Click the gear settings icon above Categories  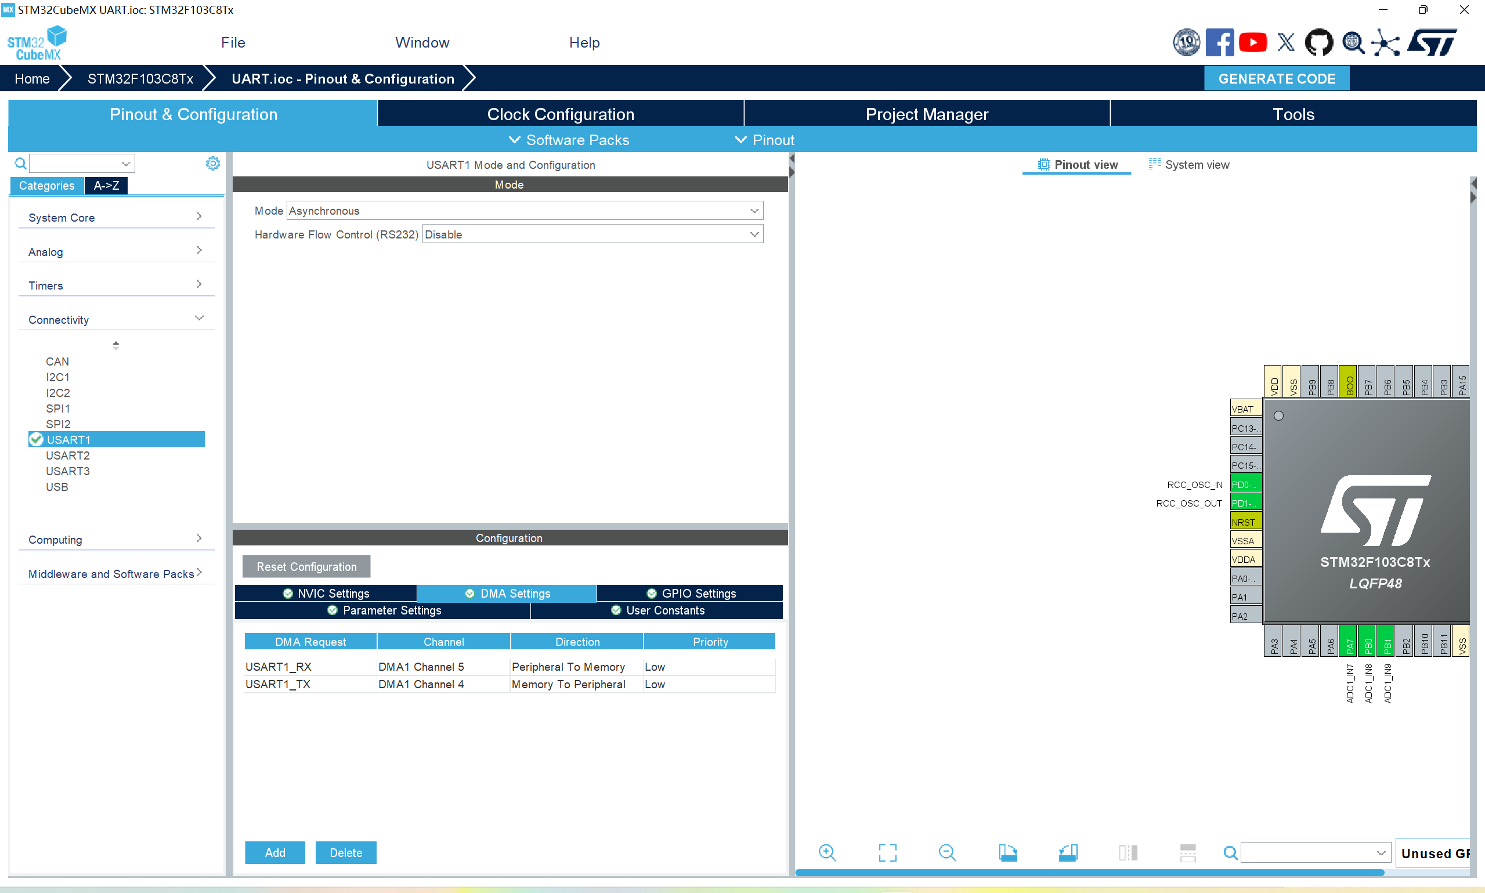pyautogui.click(x=212, y=163)
